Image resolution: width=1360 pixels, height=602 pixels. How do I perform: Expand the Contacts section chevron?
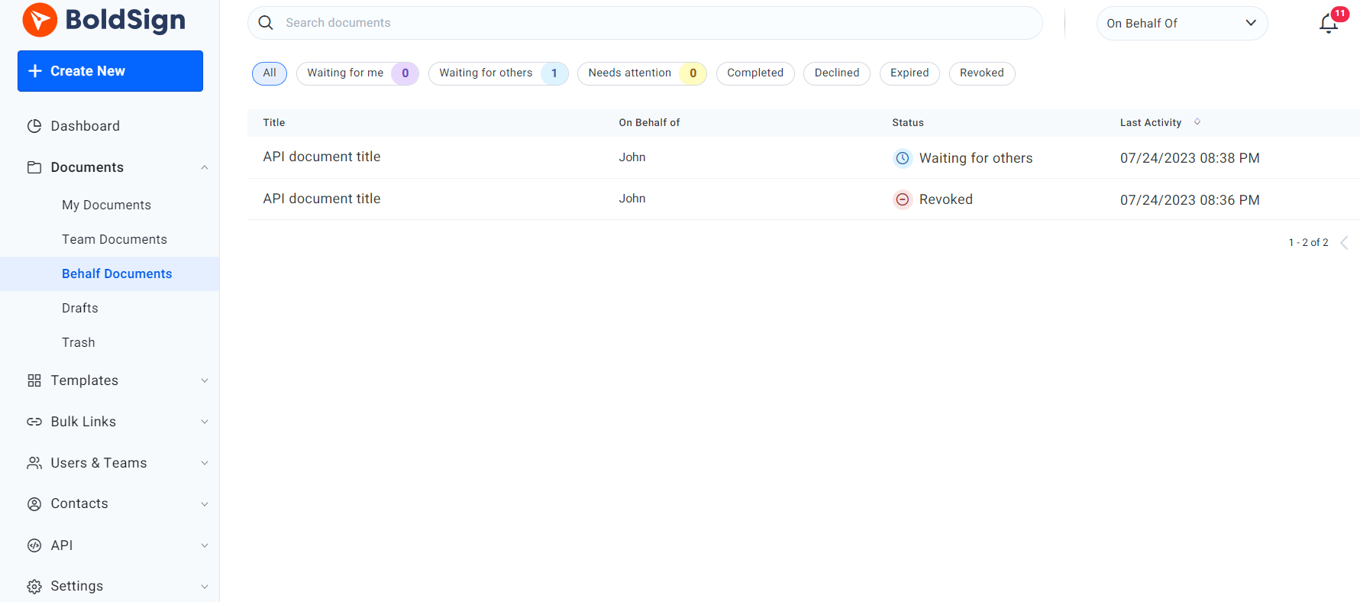tap(205, 504)
